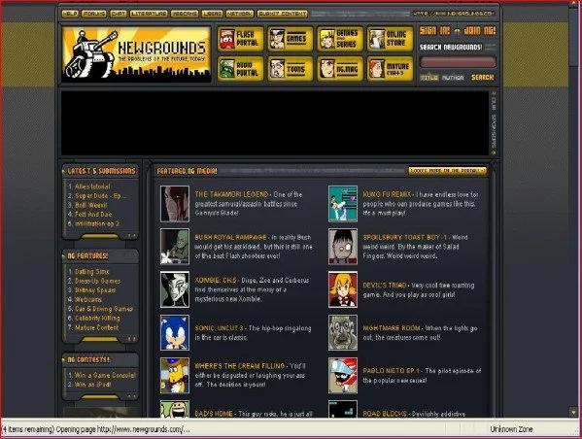Screen dimensions: 582x439
Task: Open Spoilsbury Toast Boy 1 thumbnail
Action: point(343,247)
